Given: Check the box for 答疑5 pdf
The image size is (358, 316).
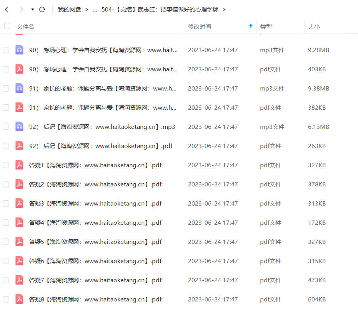Looking at the screenshot, I should pos(6,242).
